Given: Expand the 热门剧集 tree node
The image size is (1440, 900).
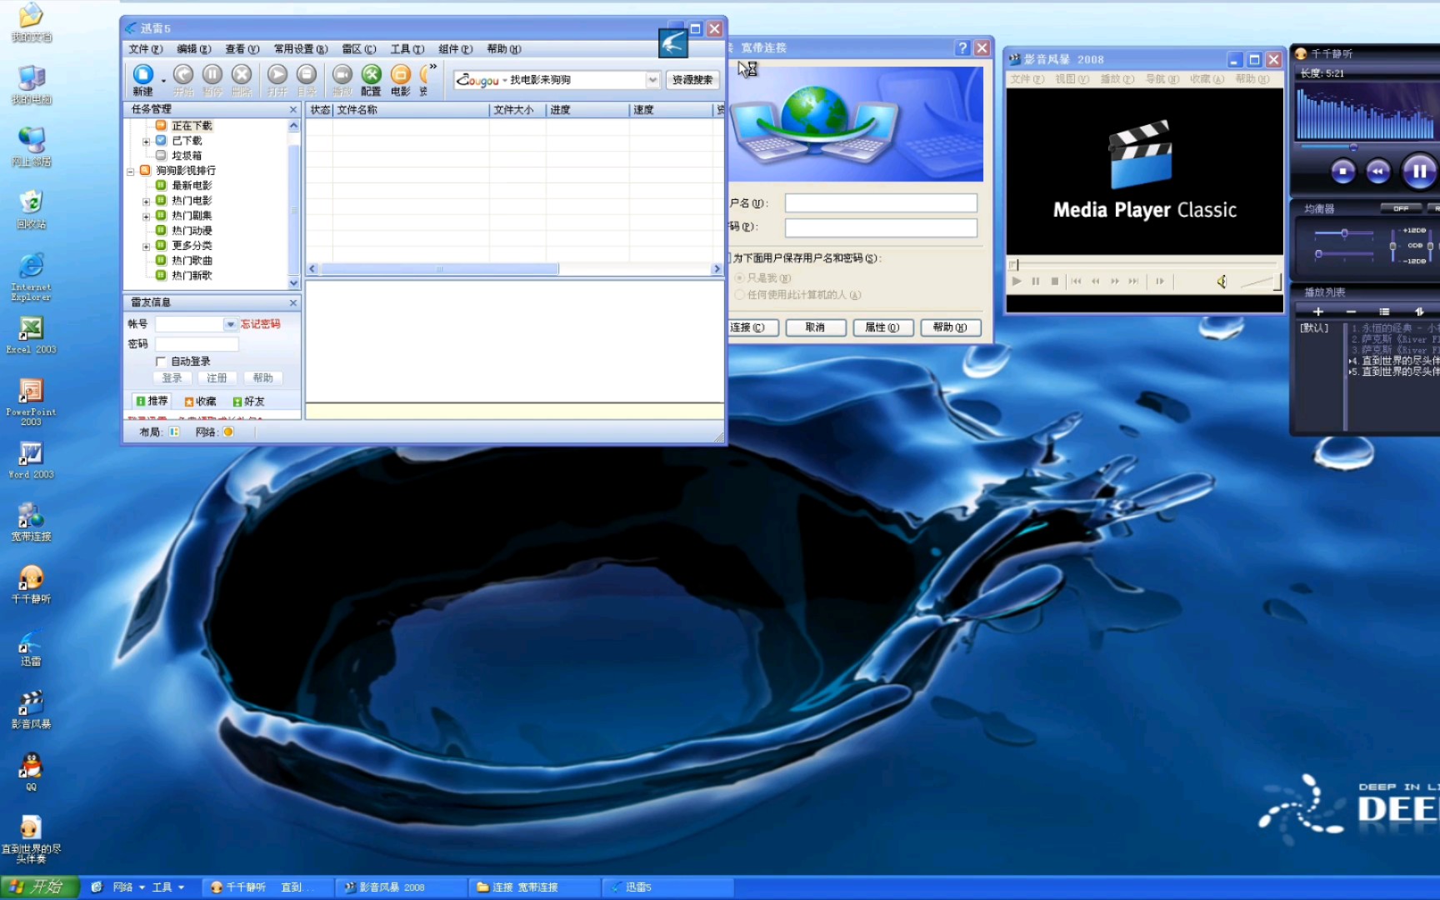Looking at the screenshot, I should [146, 217].
